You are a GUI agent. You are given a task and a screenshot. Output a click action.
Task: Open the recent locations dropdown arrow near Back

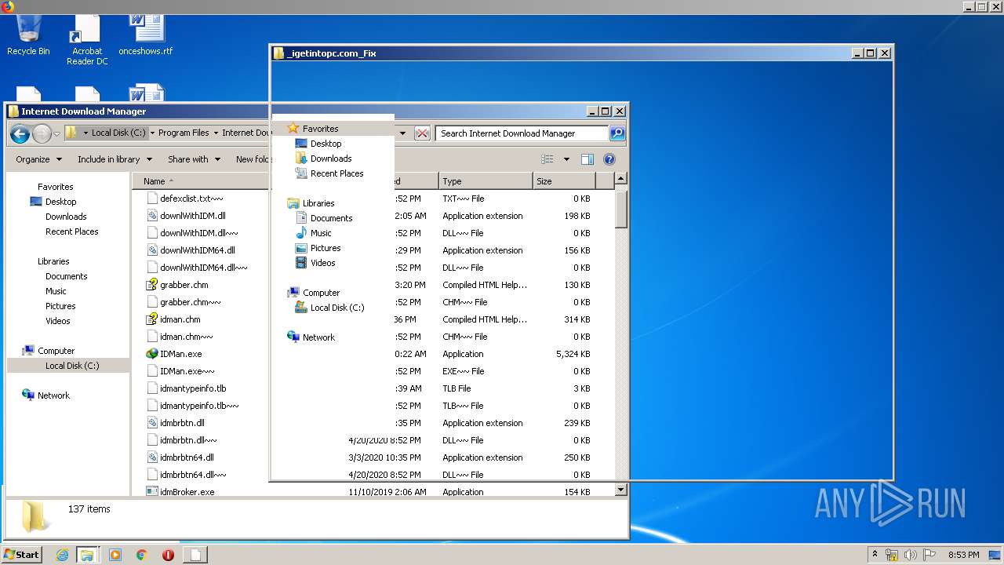(56, 133)
